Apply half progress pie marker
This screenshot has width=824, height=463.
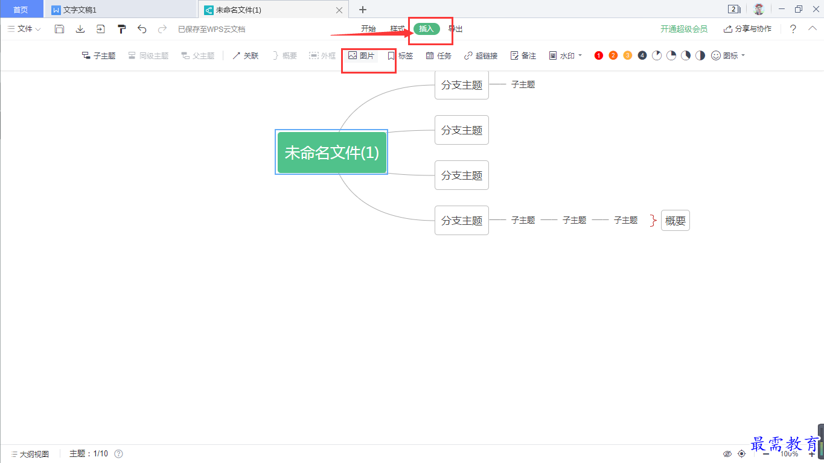[x=700, y=55]
